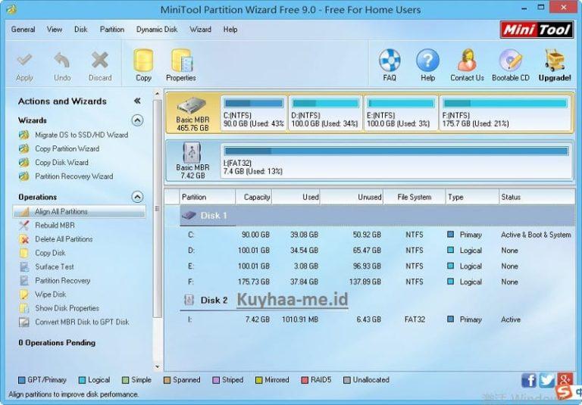
Task: Select E:(NTFS) partition in disk map
Action: tap(401, 113)
